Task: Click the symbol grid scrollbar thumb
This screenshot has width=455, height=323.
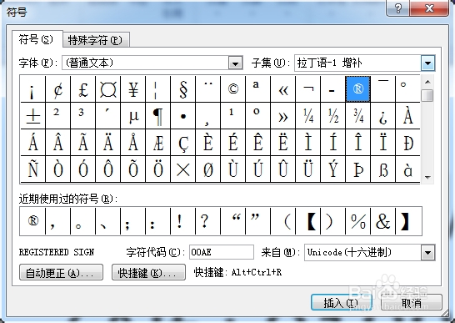Action: [427, 95]
